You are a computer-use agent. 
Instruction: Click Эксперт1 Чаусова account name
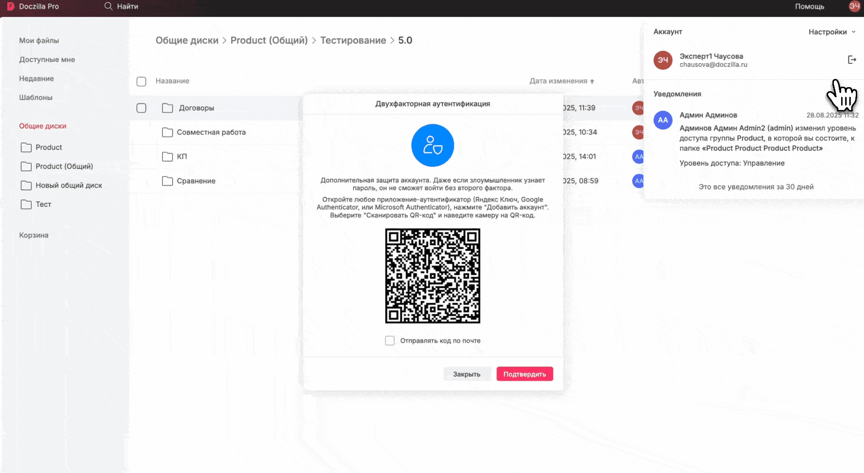tap(711, 56)
